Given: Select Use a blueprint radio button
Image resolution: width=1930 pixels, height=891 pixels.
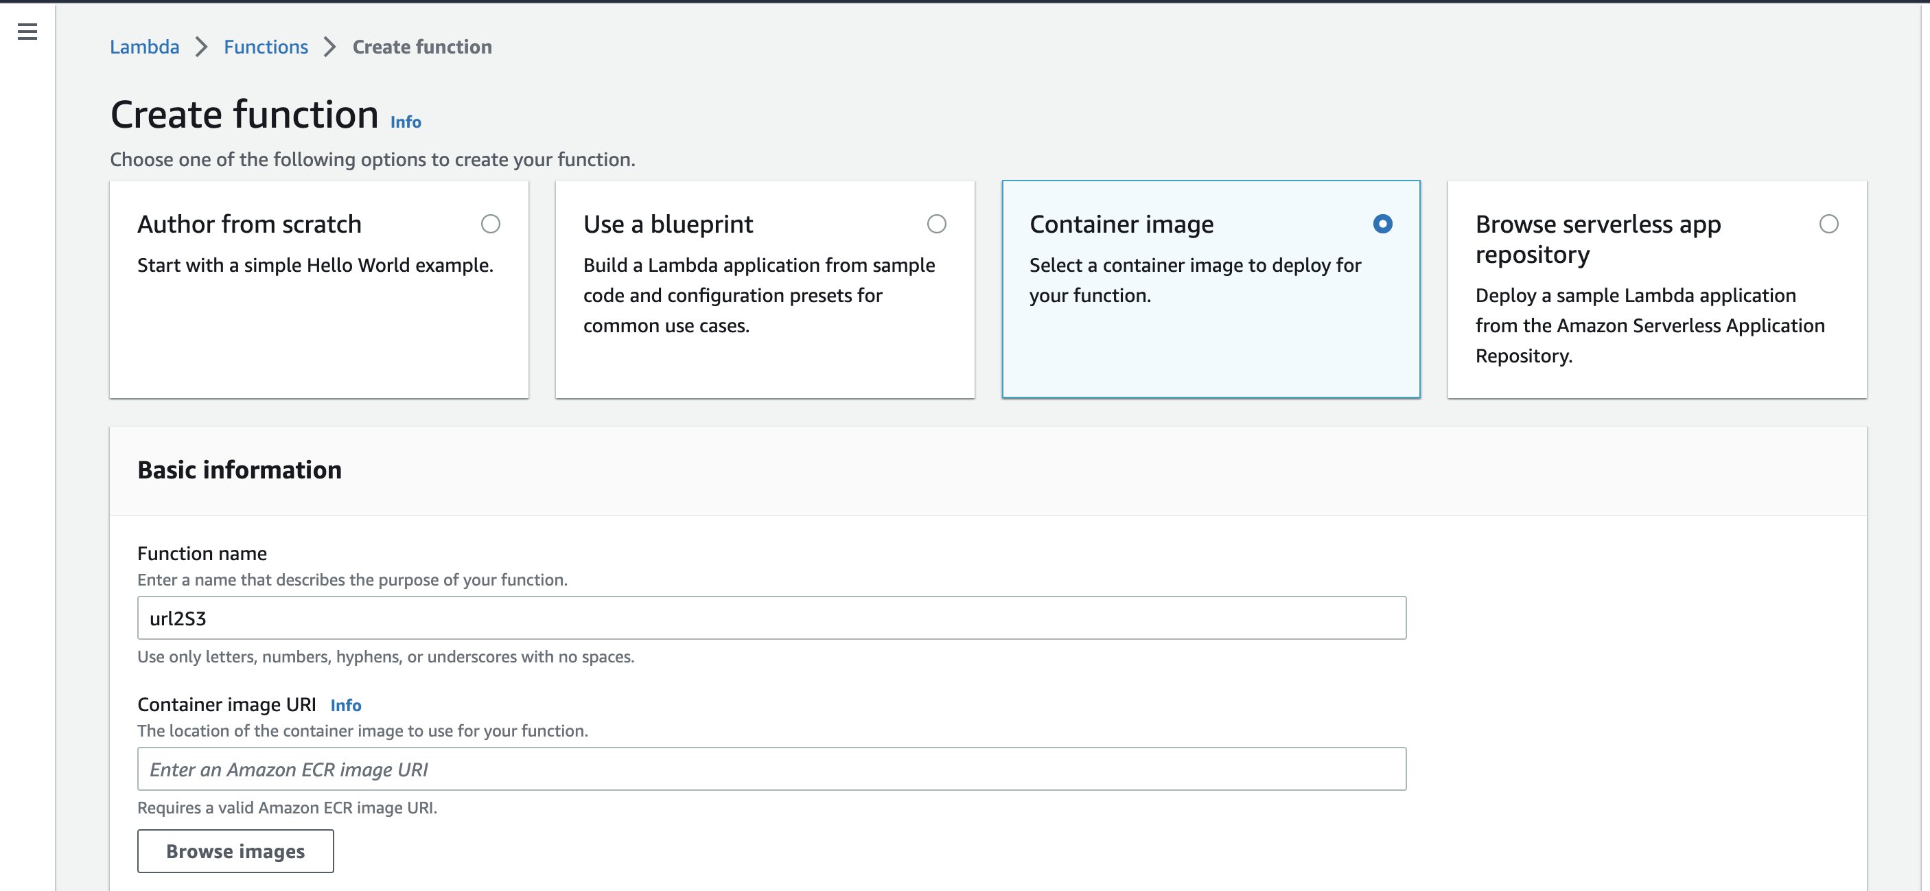Looking at the screenshot, I should coord(937,224).
